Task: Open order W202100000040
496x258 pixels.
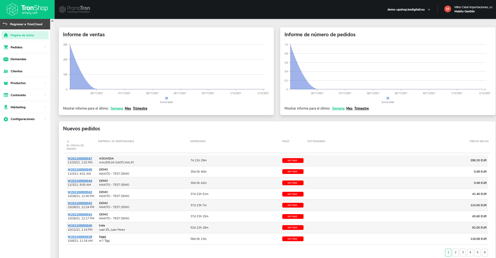Action: pyautogui.click(x=80, y=225)
